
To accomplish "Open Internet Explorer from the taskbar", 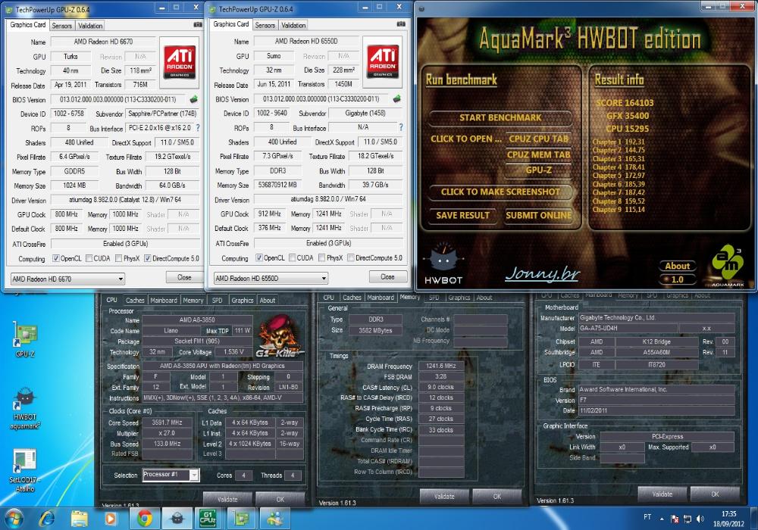I will tap(47, 519).
